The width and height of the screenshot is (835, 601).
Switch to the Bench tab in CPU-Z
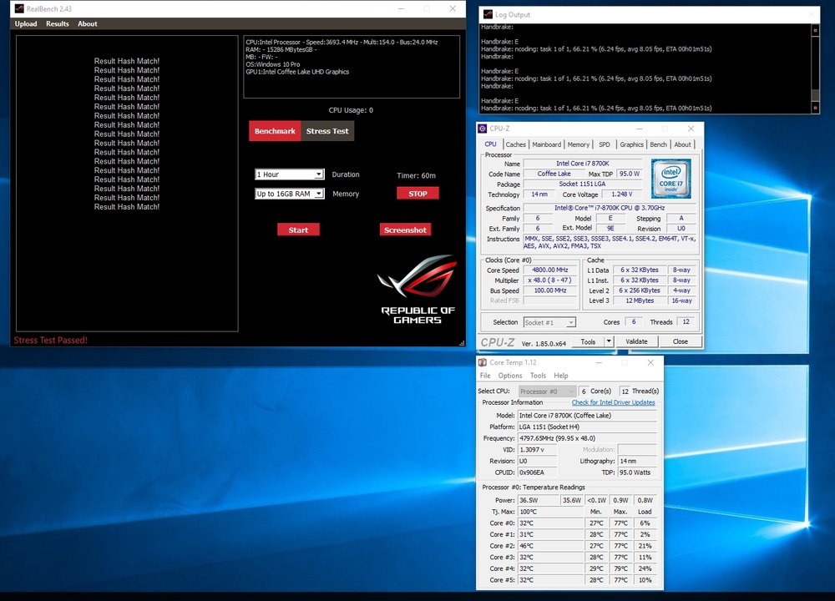tap(658, 144)
